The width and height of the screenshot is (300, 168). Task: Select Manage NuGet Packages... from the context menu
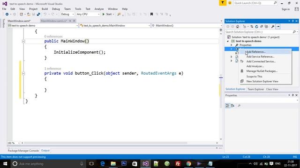[x=265, y=71]
